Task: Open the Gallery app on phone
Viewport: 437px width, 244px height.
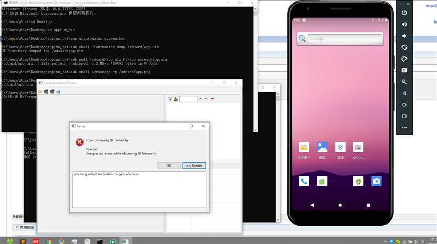Action: point(322,147)
